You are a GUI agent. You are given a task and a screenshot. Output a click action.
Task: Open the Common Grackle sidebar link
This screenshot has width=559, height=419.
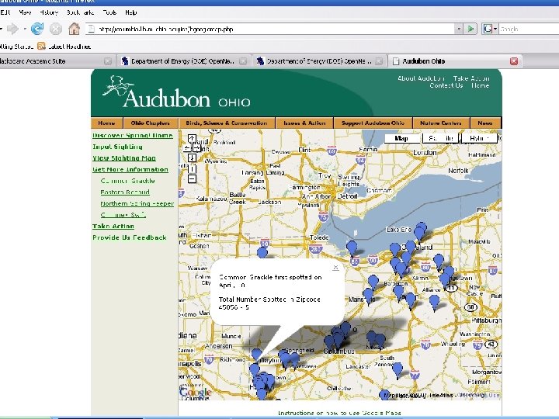[x=127, y=181]
